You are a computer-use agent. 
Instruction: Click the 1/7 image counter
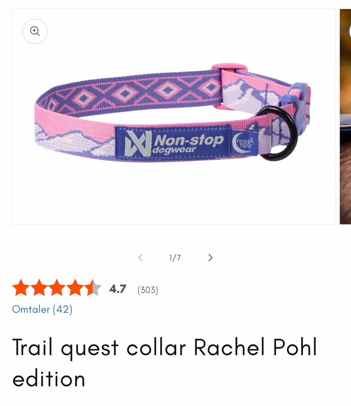pyautogui.click(x=175, y=258)
